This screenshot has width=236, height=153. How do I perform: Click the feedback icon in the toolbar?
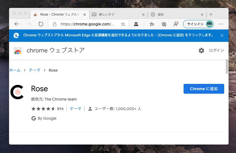coord(176,24)
